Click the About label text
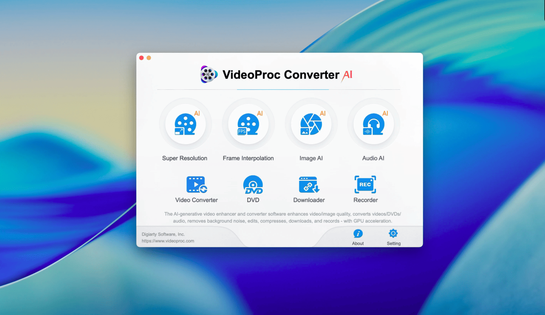Image resolution: width=545 pixels, height=315 pixels. (358, 243)
